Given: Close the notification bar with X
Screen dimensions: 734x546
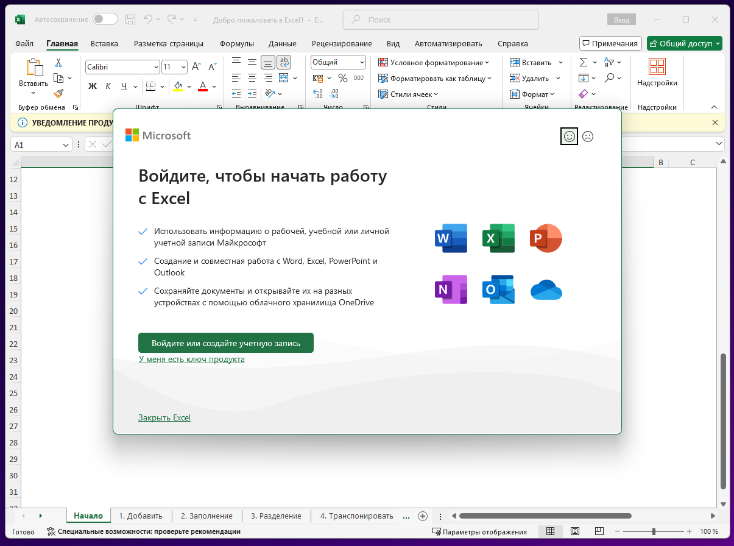Looking at the screenshot, I should [715, 122].
